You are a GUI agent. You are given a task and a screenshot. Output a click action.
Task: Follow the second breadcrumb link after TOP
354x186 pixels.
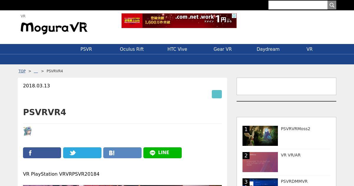click(36, 71)
